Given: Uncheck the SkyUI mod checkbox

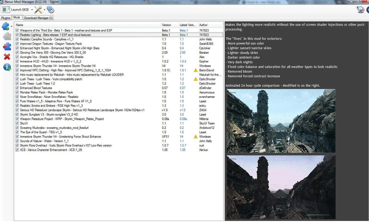Looking at the screenshot, I should tap(17, 124).
